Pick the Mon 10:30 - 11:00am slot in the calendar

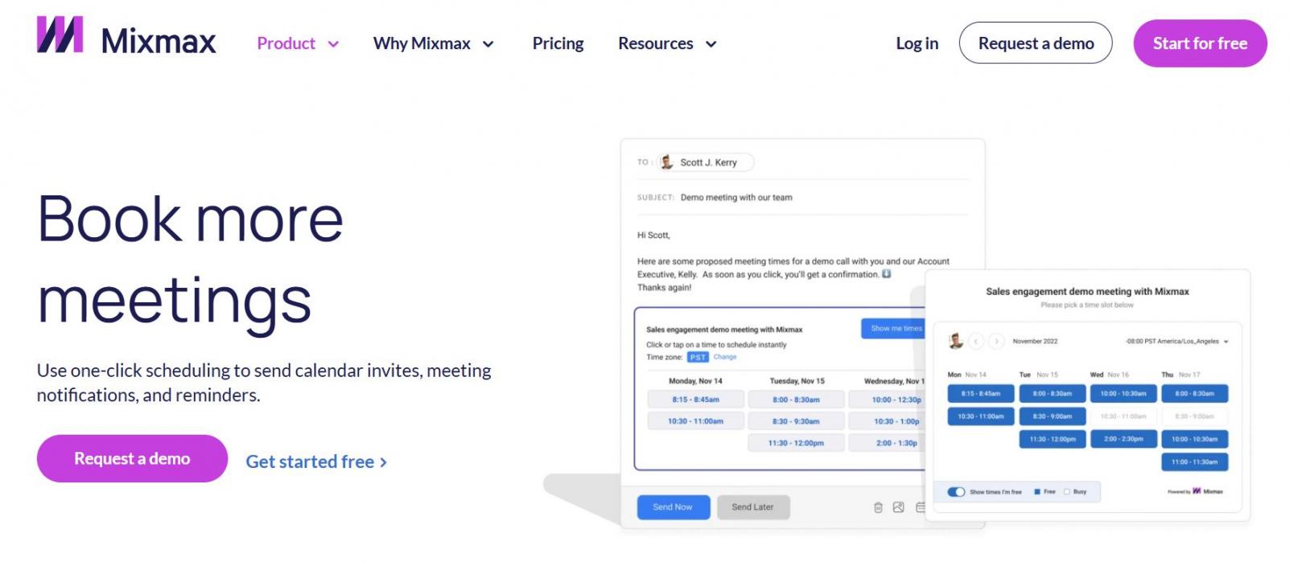[981, 416]
